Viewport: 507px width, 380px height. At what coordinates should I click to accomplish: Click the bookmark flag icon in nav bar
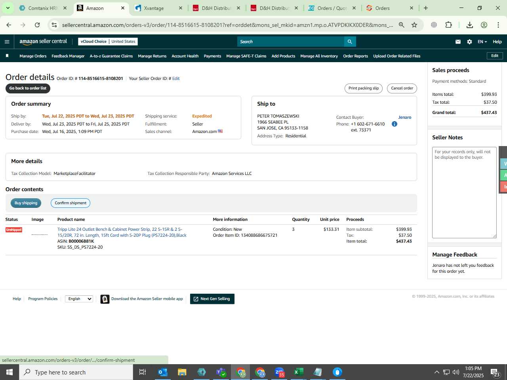7,56
